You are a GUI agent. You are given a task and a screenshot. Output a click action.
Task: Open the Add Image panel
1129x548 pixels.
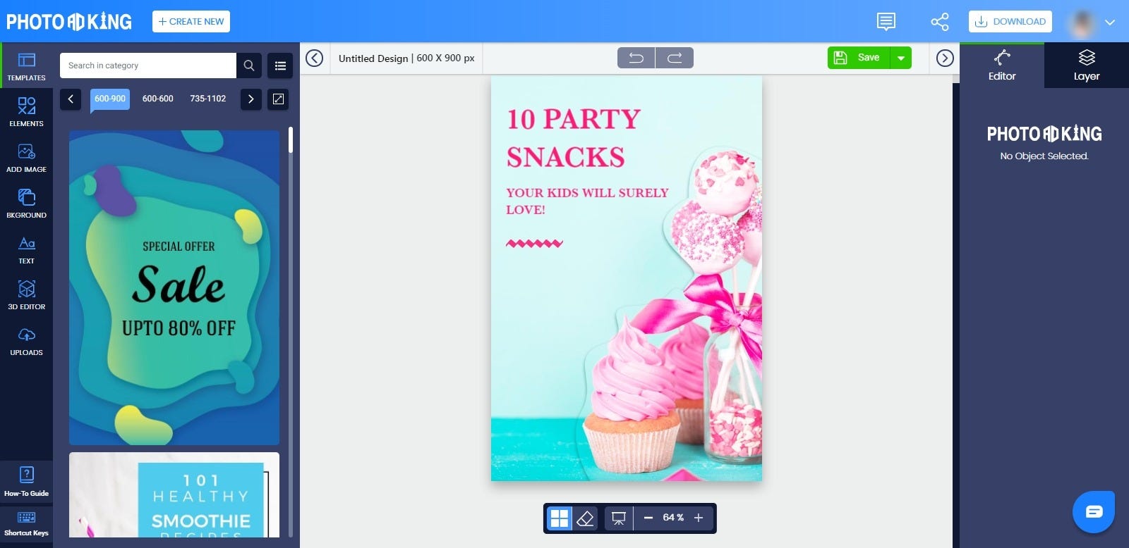coord(26,157)
